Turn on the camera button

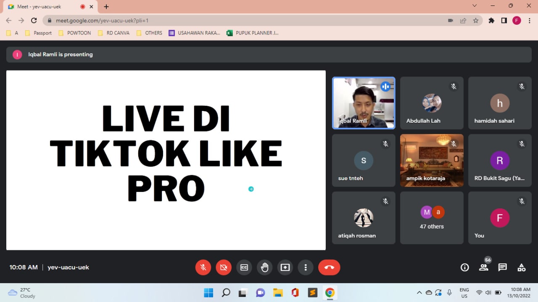tap(224, 268)
